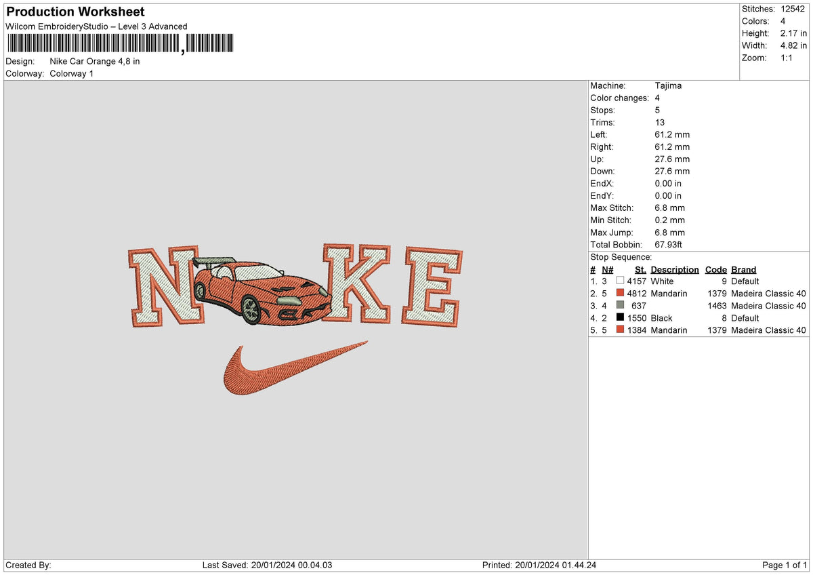This screenshot has width=813, height=575.
Task: Click the gray swatch with 637 stitches
Action: 620,305
